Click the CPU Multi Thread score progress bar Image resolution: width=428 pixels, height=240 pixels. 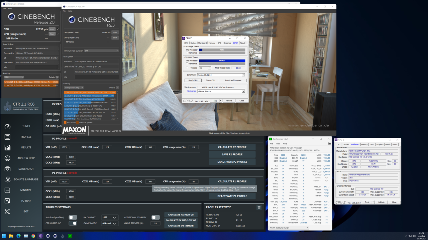click(222, 61)
